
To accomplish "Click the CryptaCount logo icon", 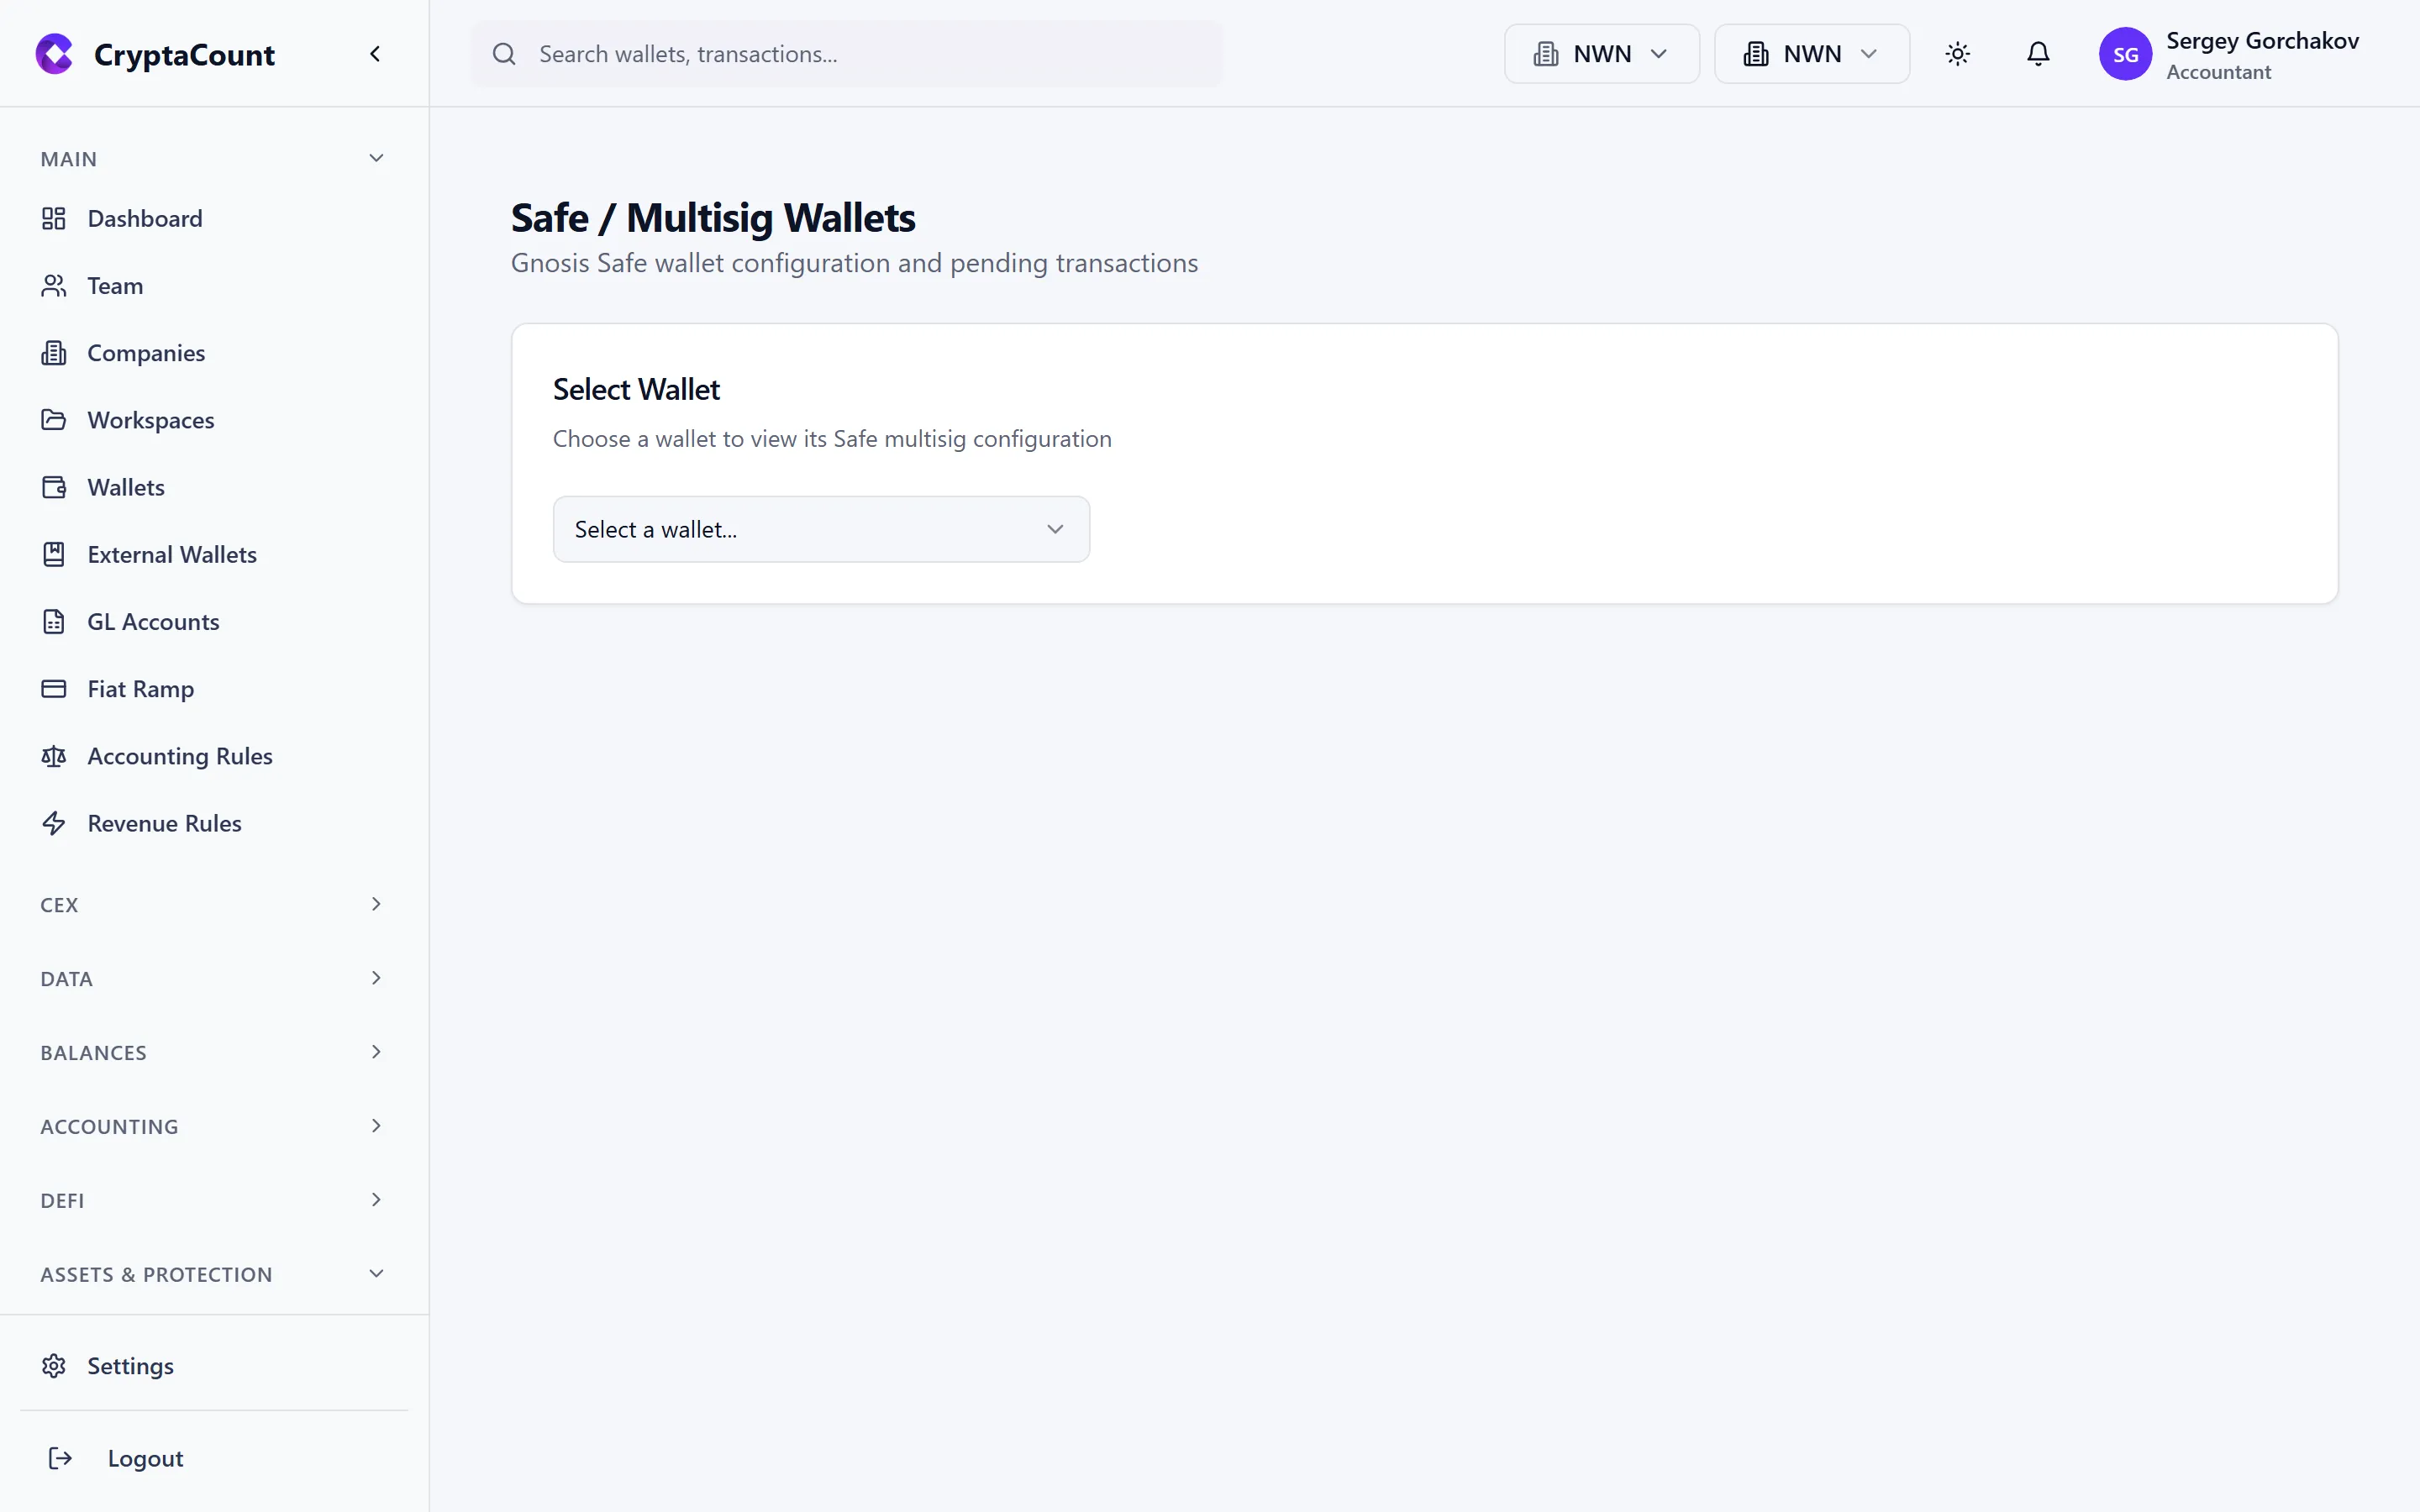I will 54,54.
